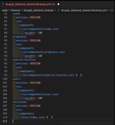Image resolution: width=115 pixels, height=125 pixels.
Task: Click 'VERSION' value on line 90
Action: [x=35, y=40]
